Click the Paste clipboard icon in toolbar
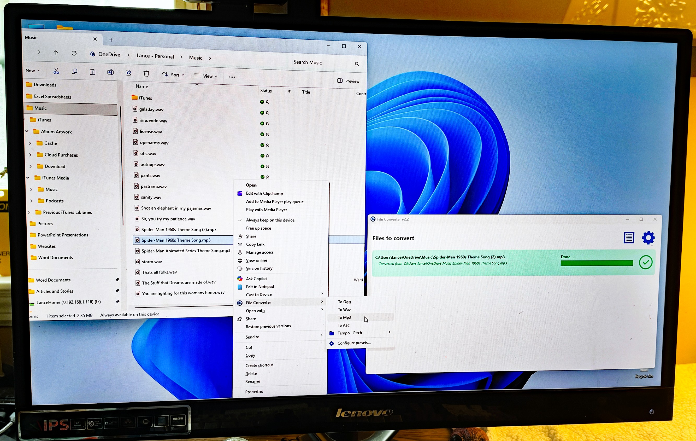This screenshot has height=441, width=696. (92, 72)
